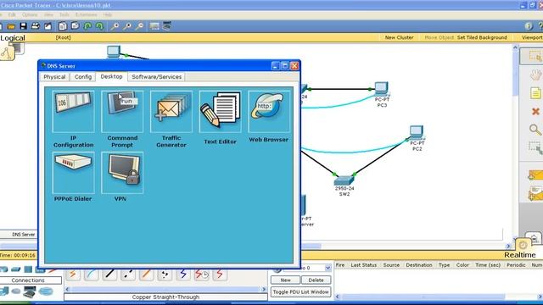543x305 pixels.
Task: Save the file with the floppy icon
Action: (23, 26)
